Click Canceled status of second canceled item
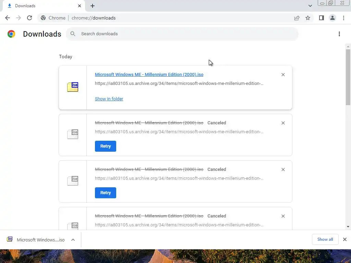The width and height of the screenshot is (351, 263). 217,169
